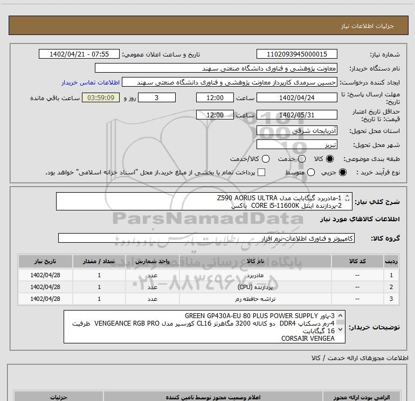Select the پردازنده (CPU) item name cell
415x401 pixels.
point(255,287)
